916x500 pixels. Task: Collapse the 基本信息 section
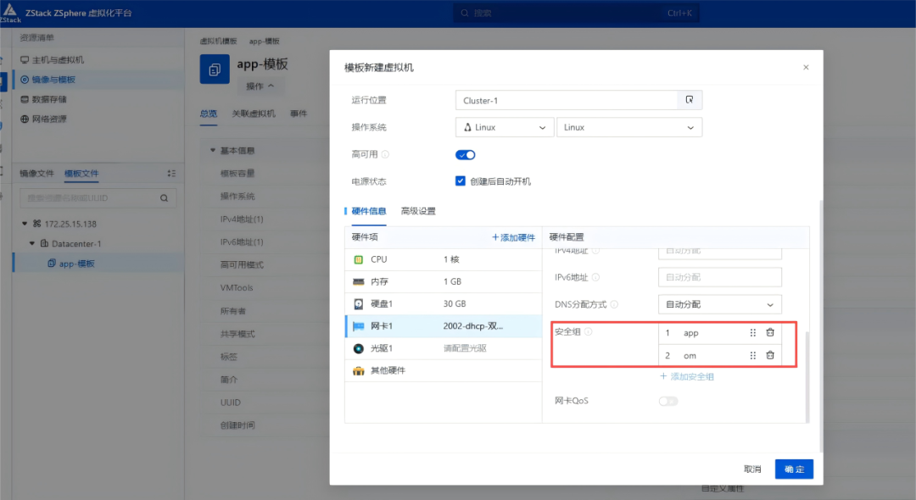point(212,151)
